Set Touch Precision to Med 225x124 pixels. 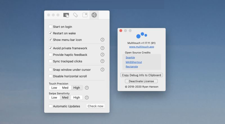point(65,88)
